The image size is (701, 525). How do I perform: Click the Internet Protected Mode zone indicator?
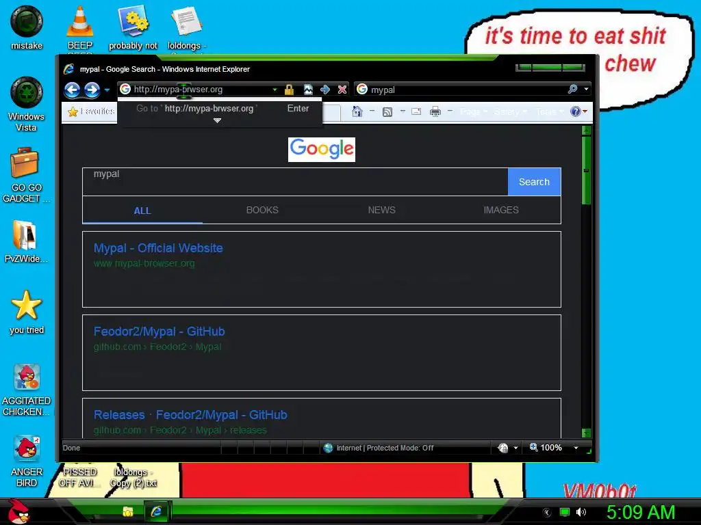(x=379, y=448)
